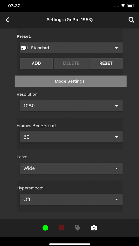Open the Lens Wide dropdown
139x246 pixels.
(x=71, y=168)
